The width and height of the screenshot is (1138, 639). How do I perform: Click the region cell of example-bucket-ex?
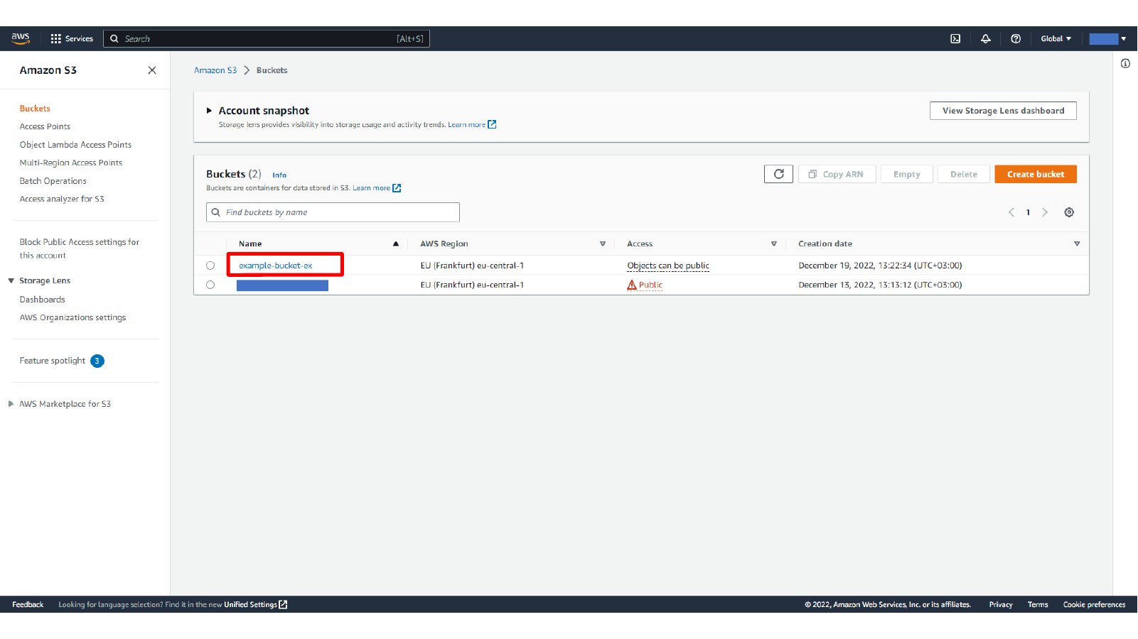click(x=472, y=266)
